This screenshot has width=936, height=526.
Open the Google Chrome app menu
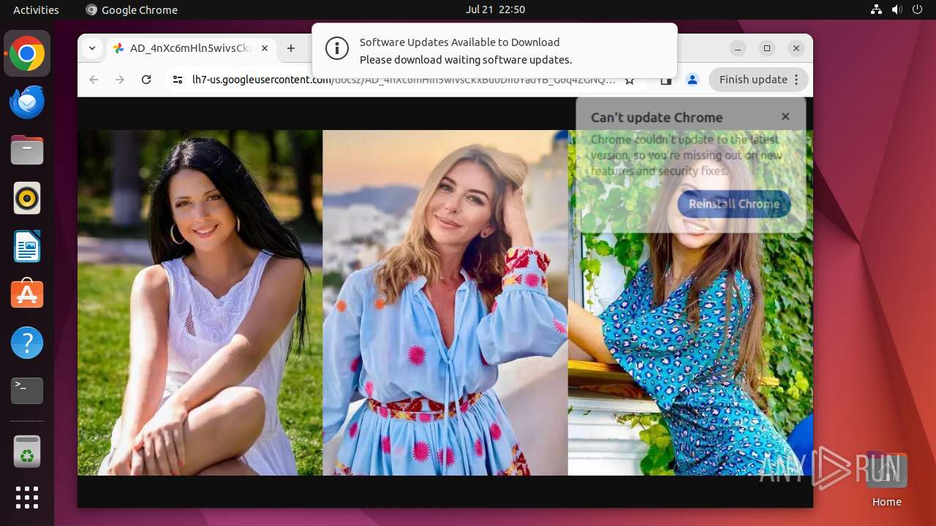pyautogui.click(x=132, y=9)
